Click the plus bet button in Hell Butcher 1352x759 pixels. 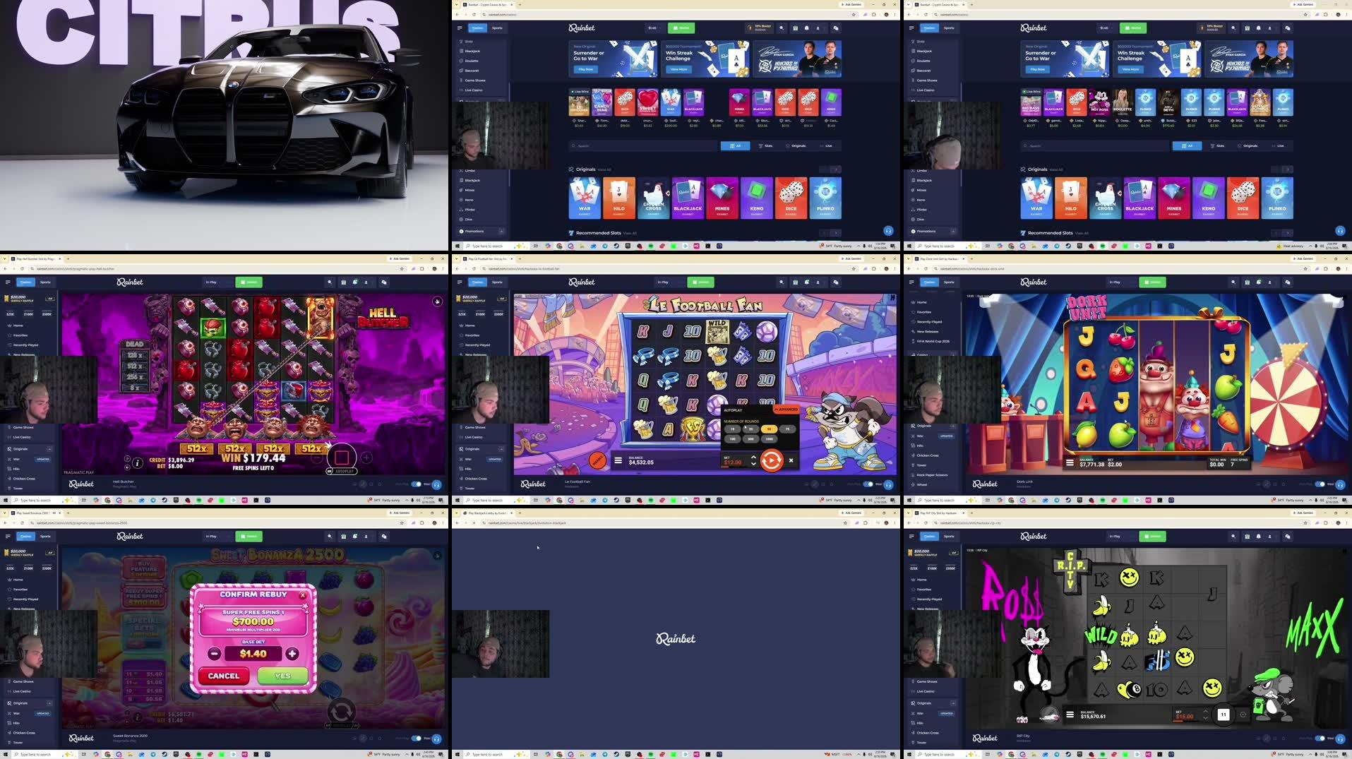tap(367, 458)
